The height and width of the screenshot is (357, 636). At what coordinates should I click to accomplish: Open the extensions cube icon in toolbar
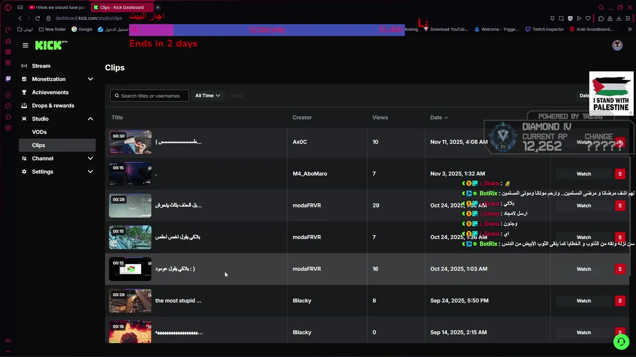tap(601, 18)
